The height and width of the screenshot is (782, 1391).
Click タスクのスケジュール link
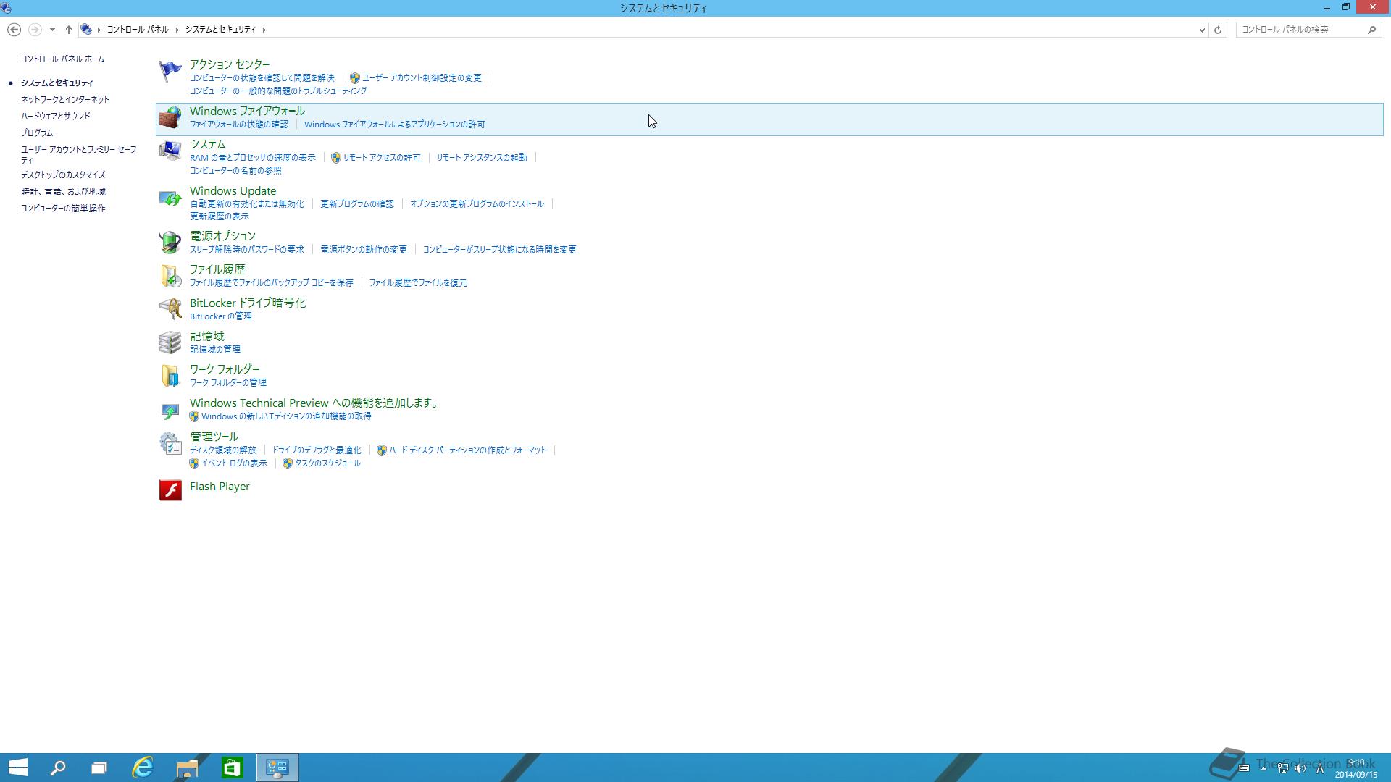pyautogui.click(x=327, y=463)
